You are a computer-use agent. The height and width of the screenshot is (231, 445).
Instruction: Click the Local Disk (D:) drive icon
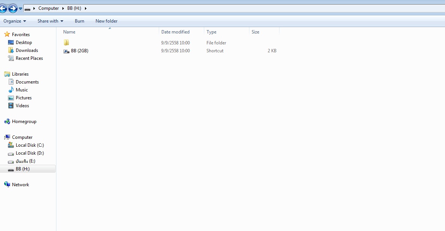coord(11,153)
